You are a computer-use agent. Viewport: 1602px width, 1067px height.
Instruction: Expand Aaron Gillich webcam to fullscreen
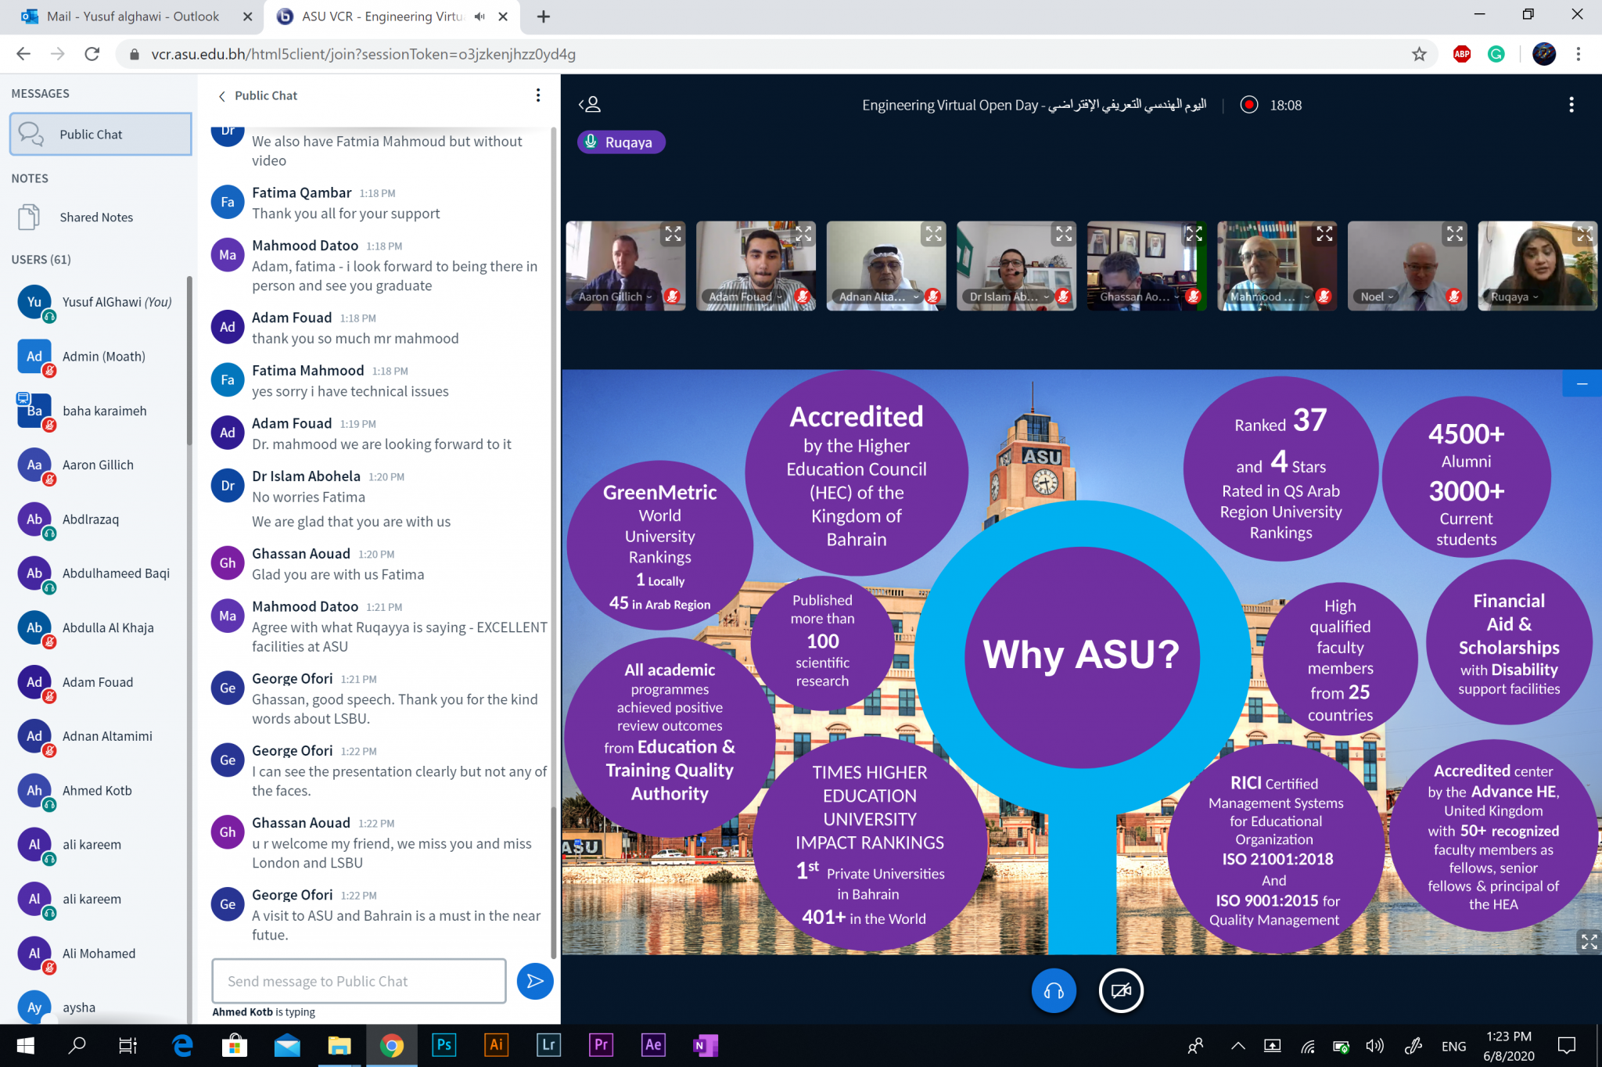(673, 234)
